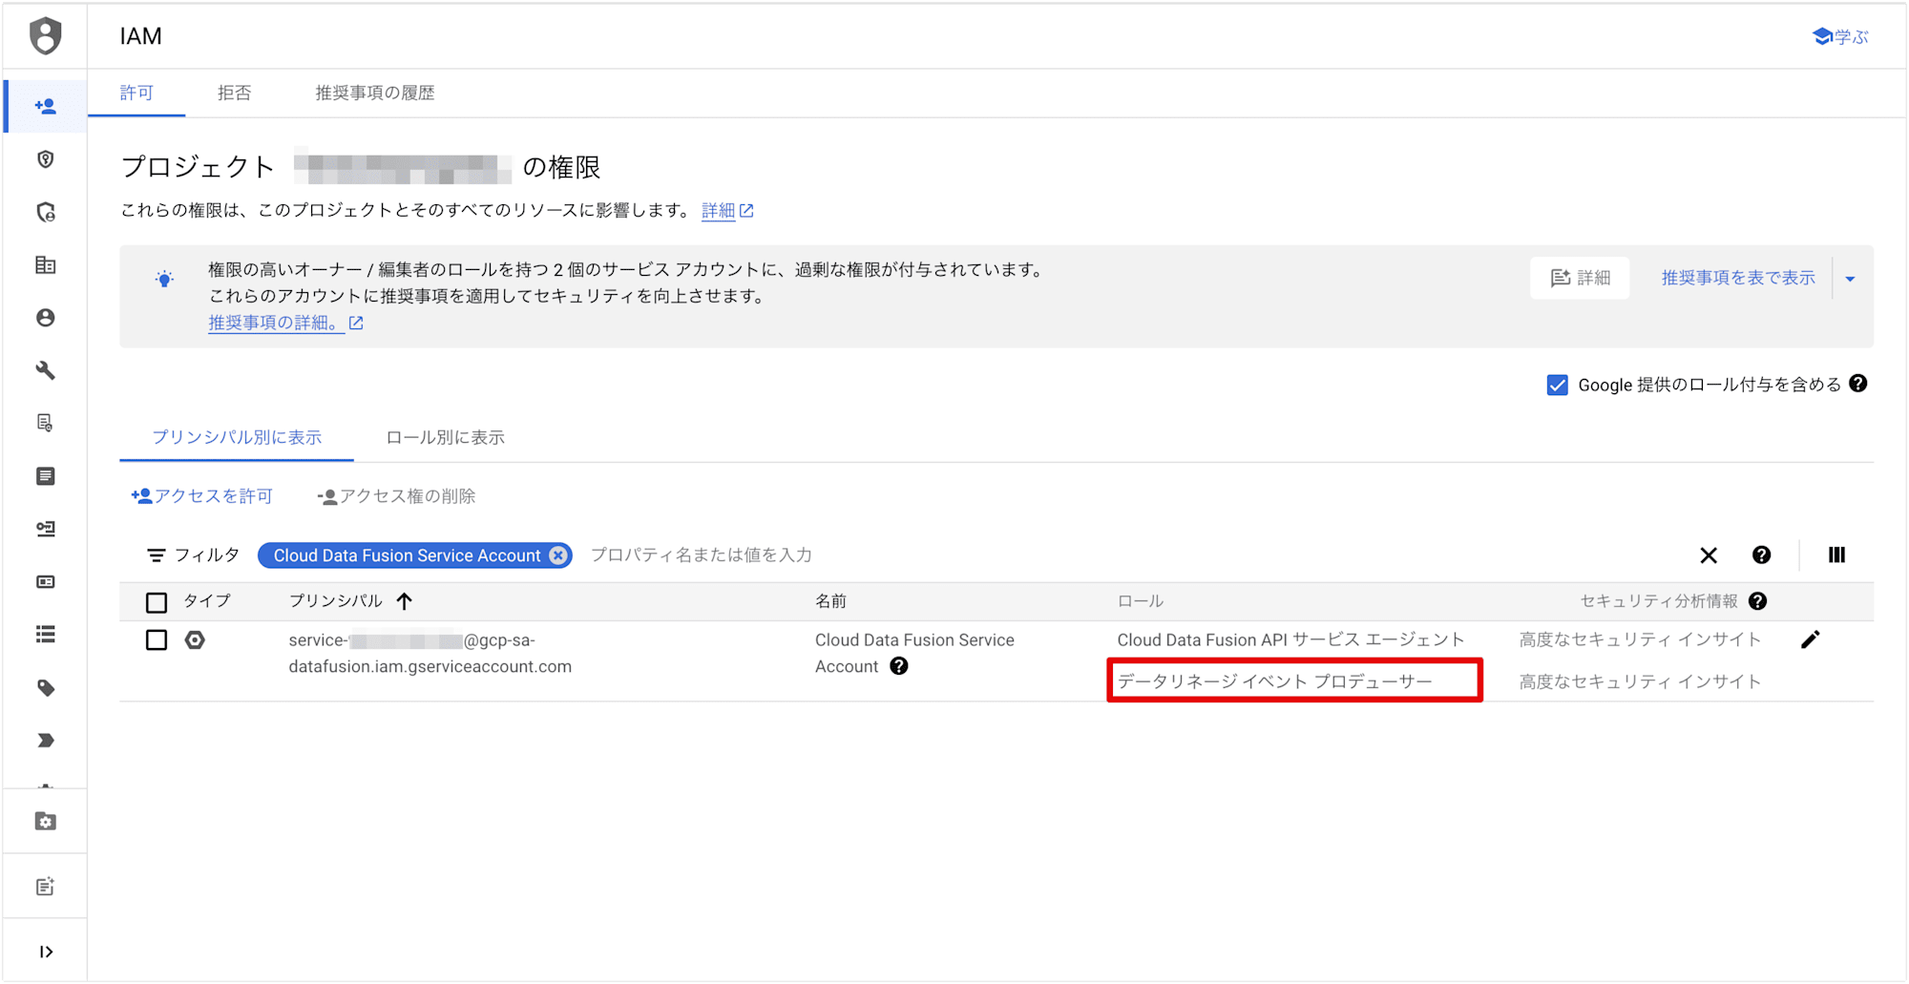Toggle Google 提供のロール付与を含める checkbox

[1557, 385]
